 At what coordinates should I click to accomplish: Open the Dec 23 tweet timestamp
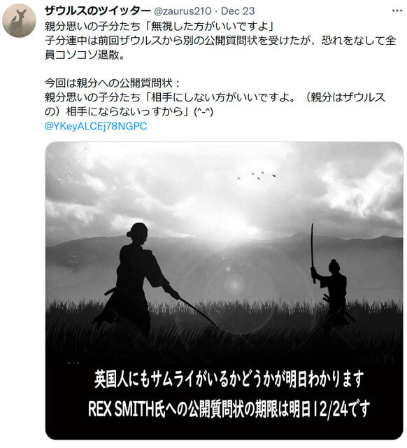pyautogui.click(x=238, y=11)
